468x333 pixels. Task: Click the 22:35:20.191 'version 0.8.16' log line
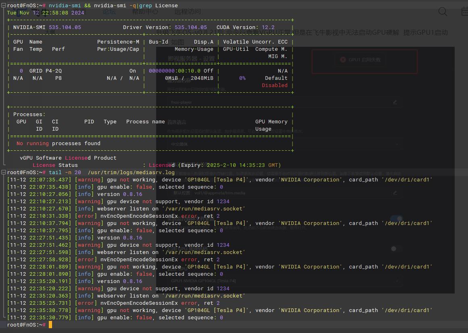[75, 281]
